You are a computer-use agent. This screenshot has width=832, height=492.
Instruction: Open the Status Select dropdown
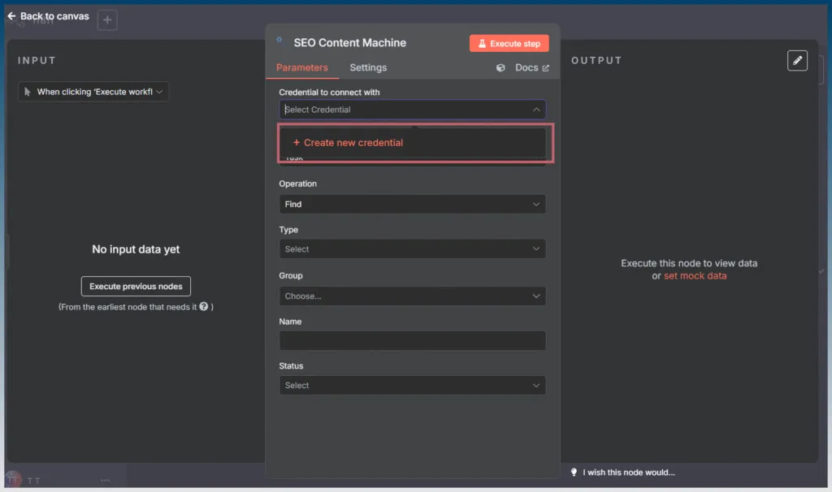point(412,386)
